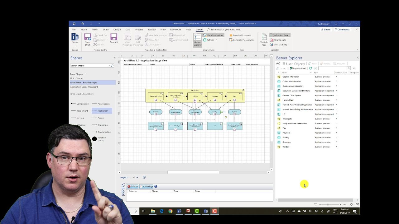Open the Error Visibility dropdown
This screenshot has width=399, height=224.
click(x=279, y=44)
